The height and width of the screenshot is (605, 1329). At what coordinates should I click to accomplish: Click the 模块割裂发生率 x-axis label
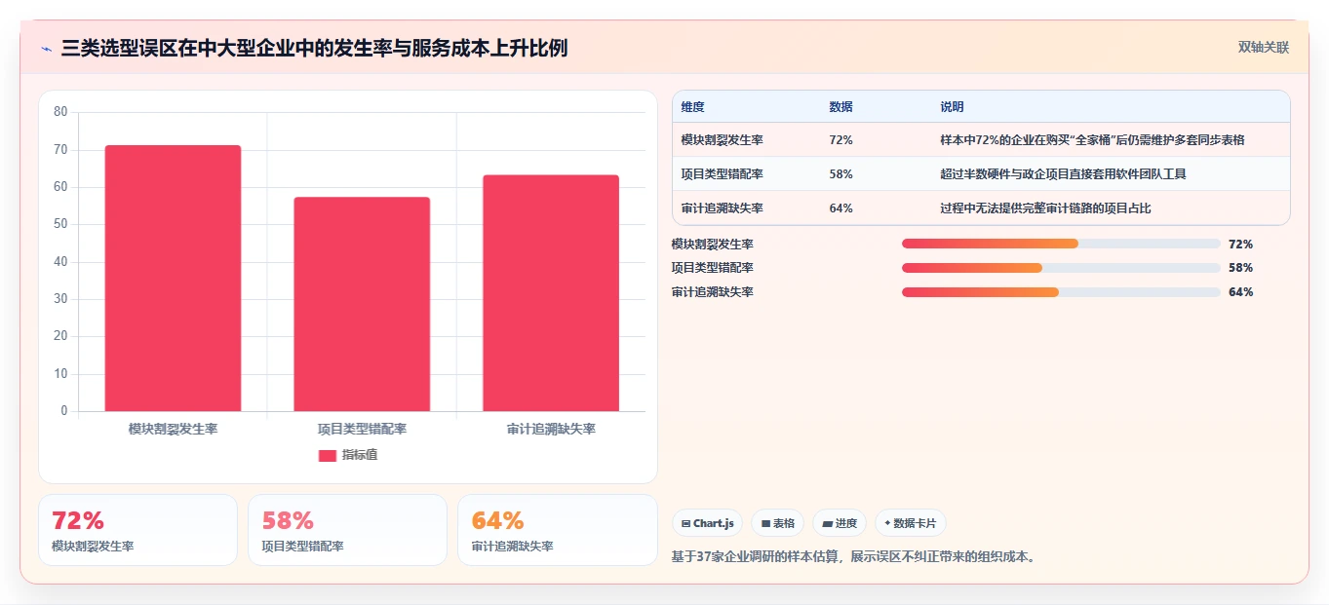[x=173, y=429]
